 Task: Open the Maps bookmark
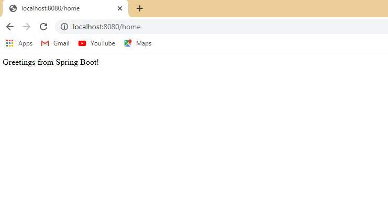point(138,43)
